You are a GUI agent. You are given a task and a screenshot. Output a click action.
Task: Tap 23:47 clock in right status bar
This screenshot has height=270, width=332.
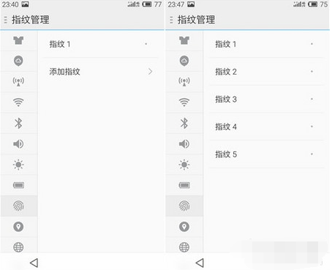(x=176, y=4)
